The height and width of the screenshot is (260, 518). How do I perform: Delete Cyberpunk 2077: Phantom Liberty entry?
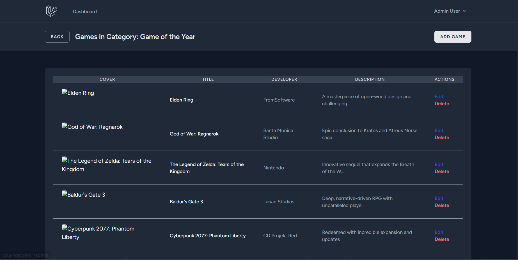[442, 239]
